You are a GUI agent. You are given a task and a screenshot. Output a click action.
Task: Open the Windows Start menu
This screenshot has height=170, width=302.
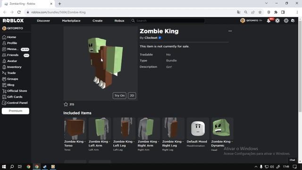tap(4, 167)
